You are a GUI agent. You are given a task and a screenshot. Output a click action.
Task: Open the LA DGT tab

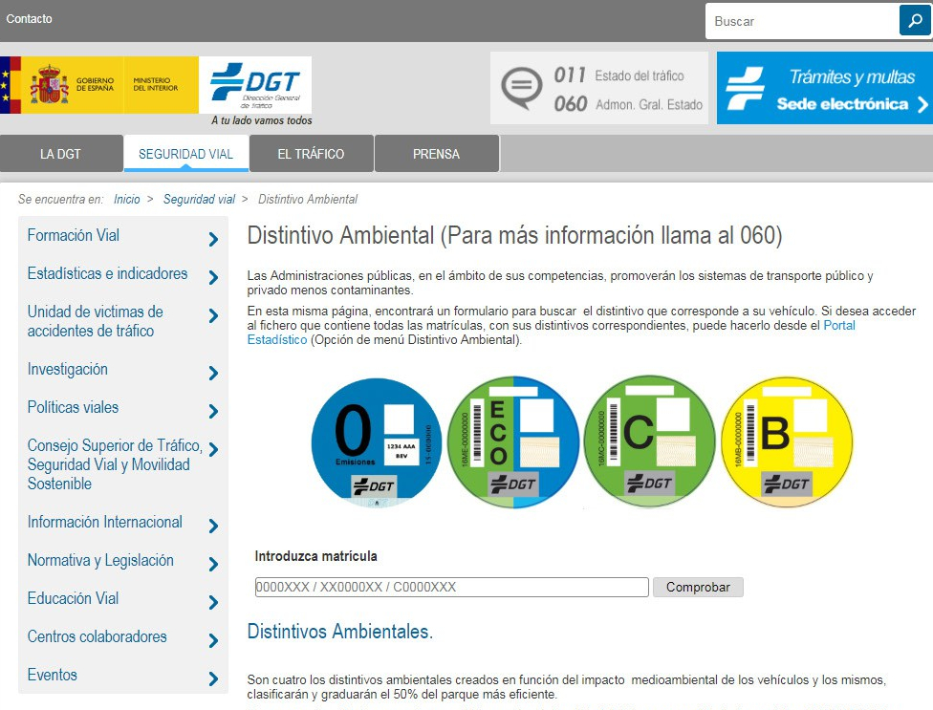[60, 154]
